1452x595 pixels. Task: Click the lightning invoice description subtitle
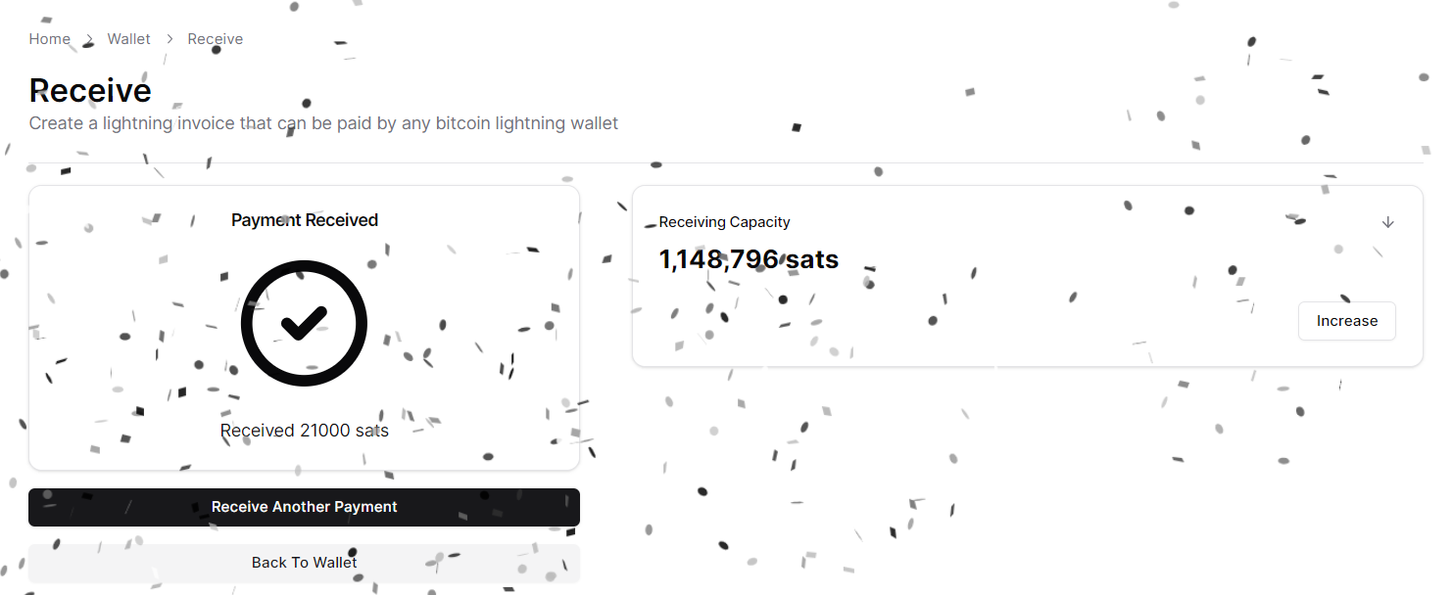(x=323, y=123)
